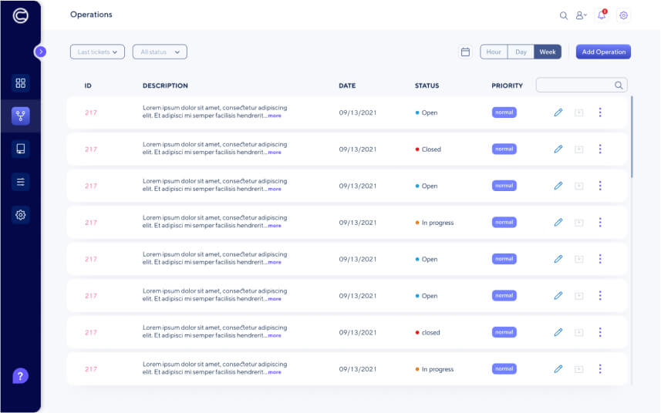Open the sidebar settings gear icon
Viewport: 661px width, 413px height.
pyautogui.click(x=21, y=215)
